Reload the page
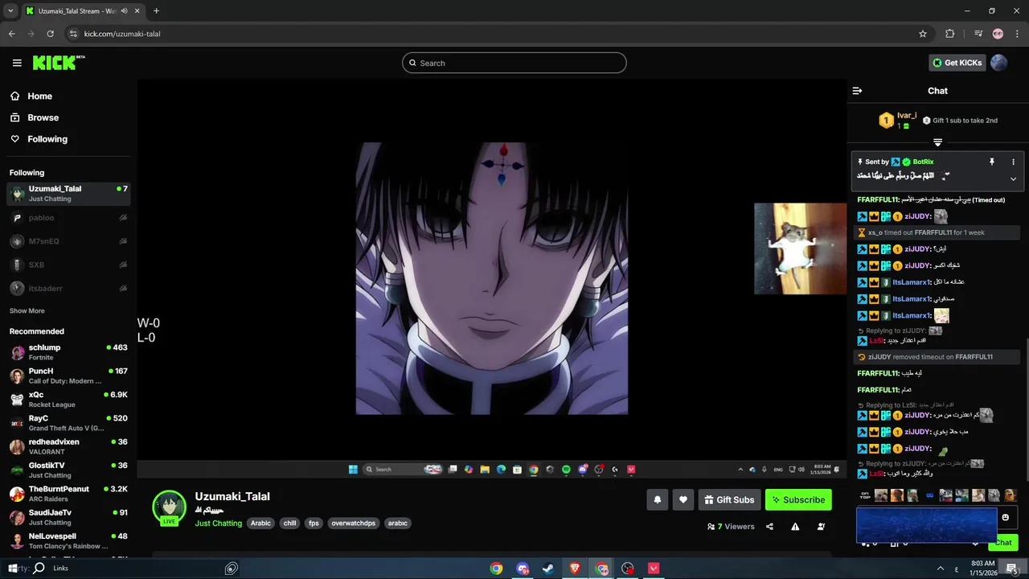This screenshot has height=579, width=1029. coord(50,34)
